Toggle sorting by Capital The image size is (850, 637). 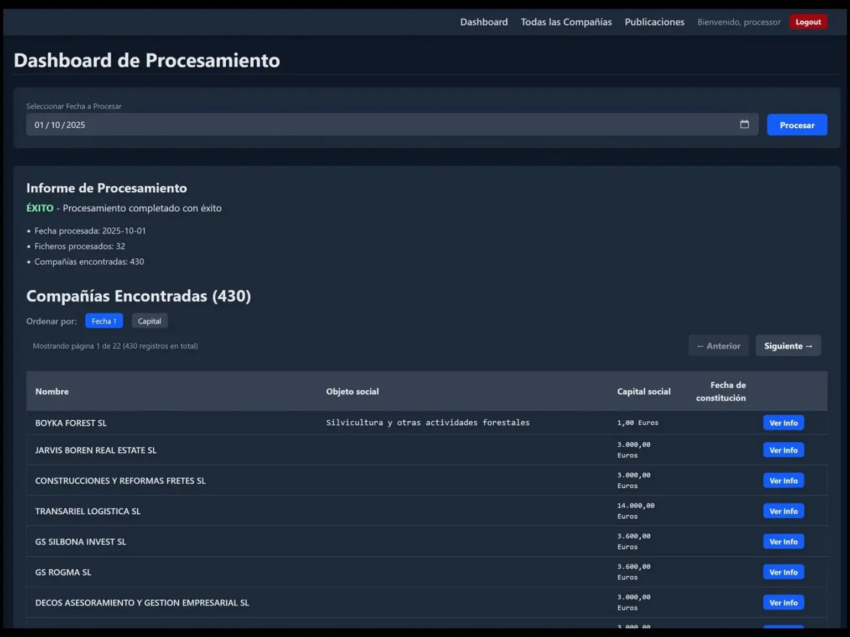click(x=149, y=321)
